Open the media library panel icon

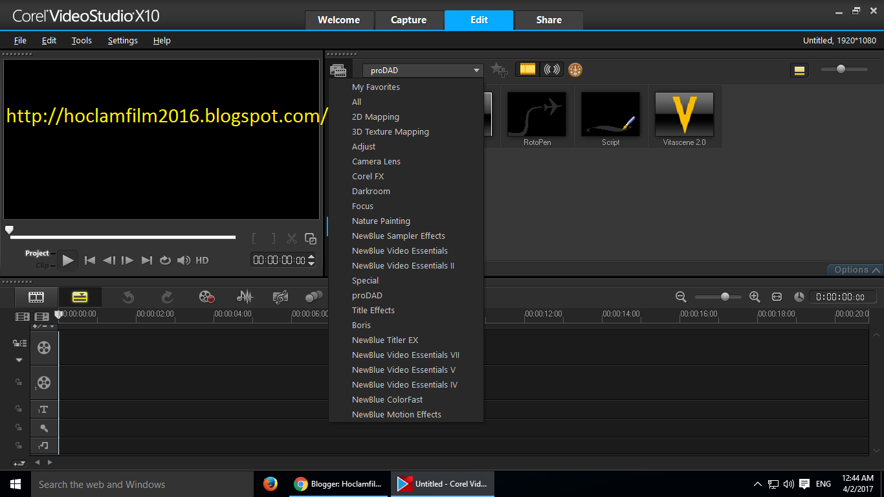[338, 71]
